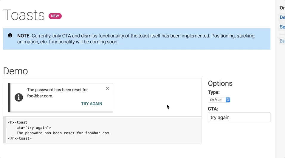285x158 pixels.
Task: Click the toast's password reset message text
Action: [x=57, y=93]
